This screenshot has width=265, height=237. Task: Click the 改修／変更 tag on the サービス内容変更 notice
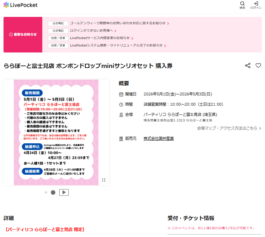coord(58,38)
